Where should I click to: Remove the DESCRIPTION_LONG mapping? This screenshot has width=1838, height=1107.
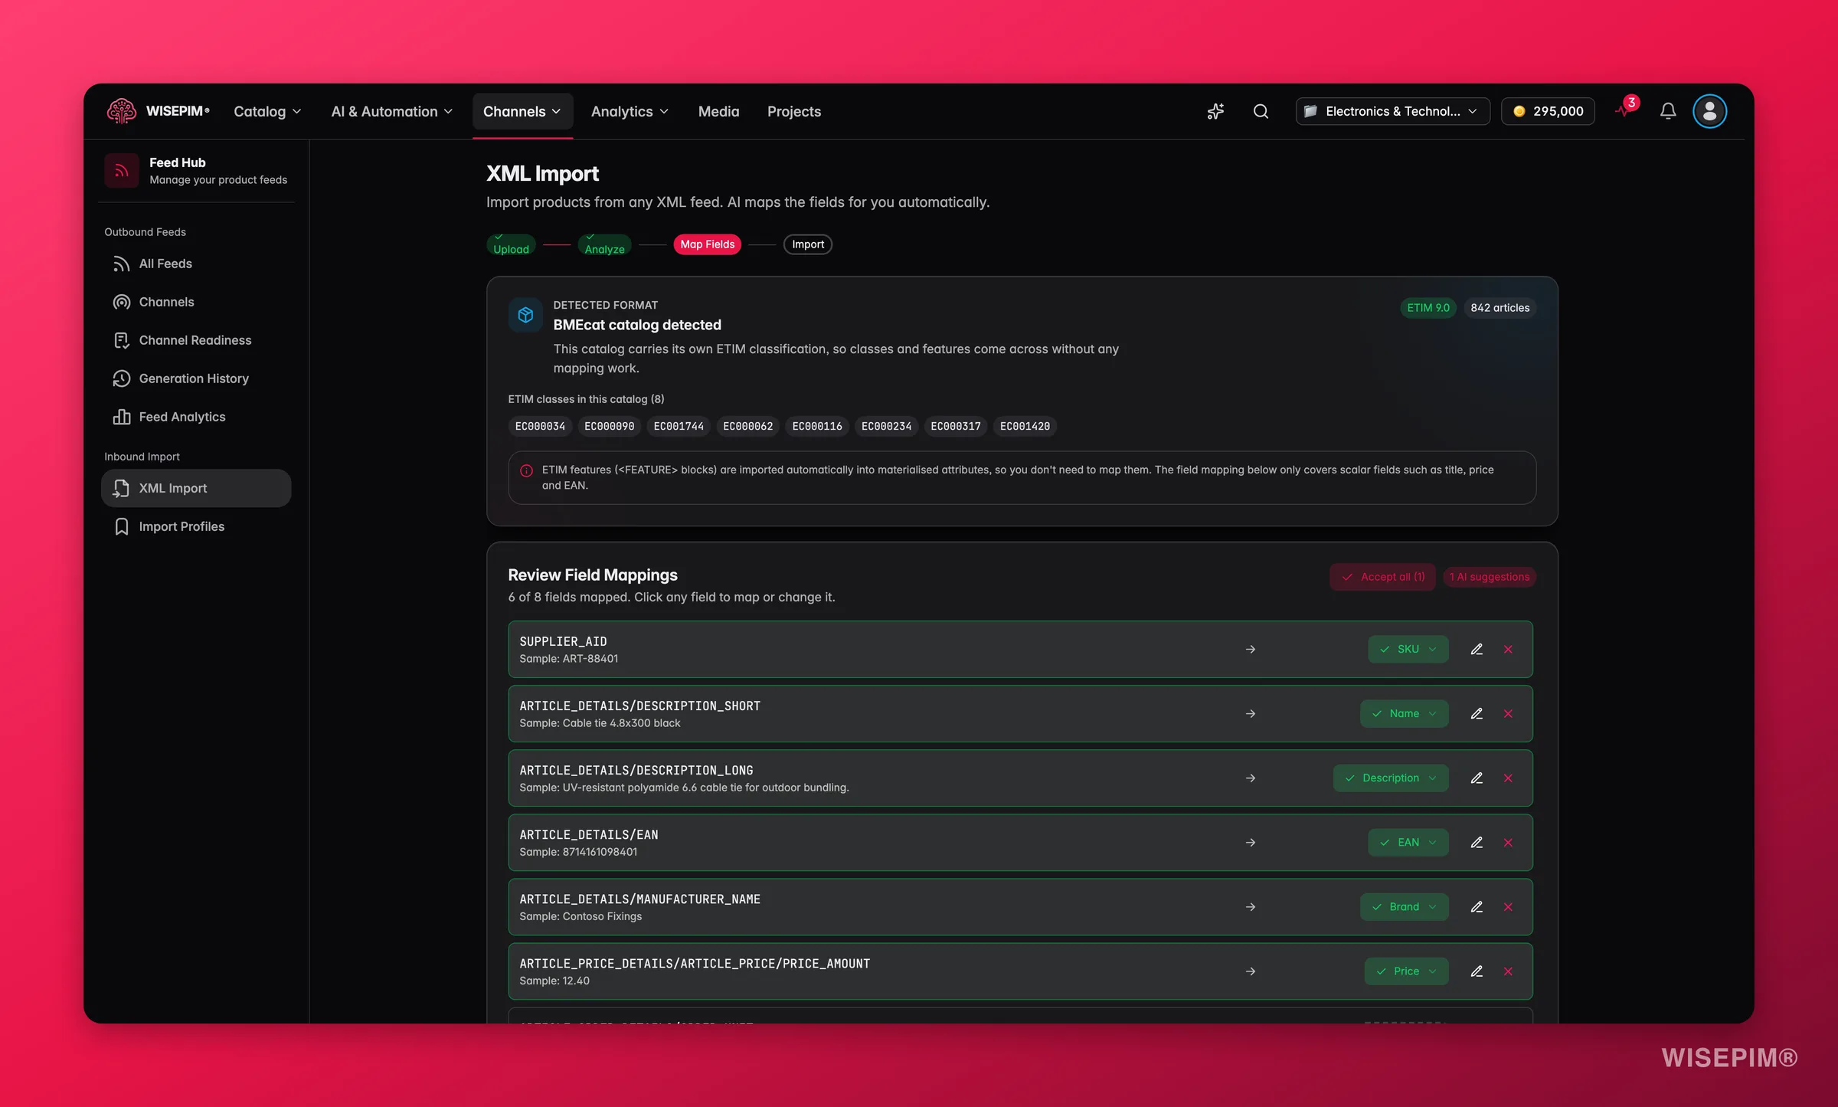click(1508, 778)
